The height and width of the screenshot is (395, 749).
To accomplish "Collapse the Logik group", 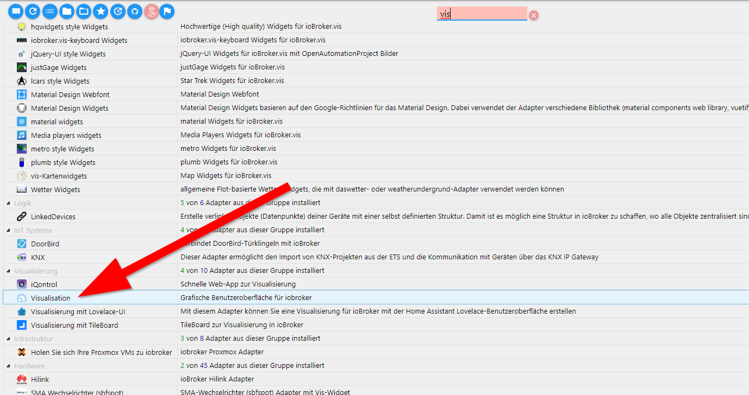I will click(8, 203).
